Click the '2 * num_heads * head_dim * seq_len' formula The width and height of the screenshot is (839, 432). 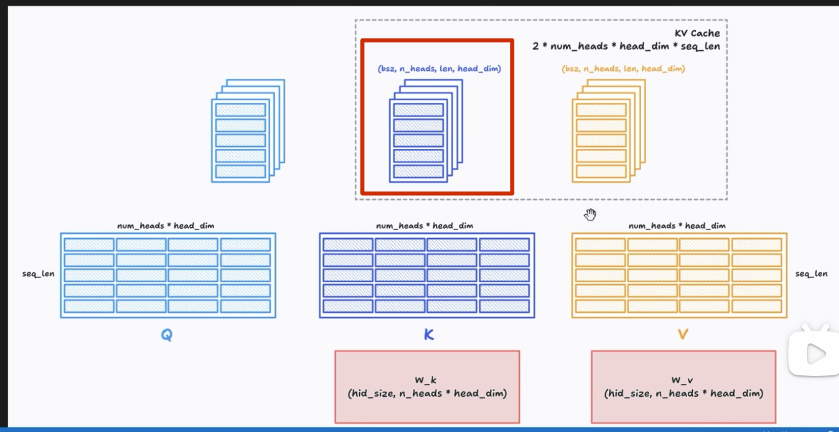pyautogui.click(x=626, y=47)
